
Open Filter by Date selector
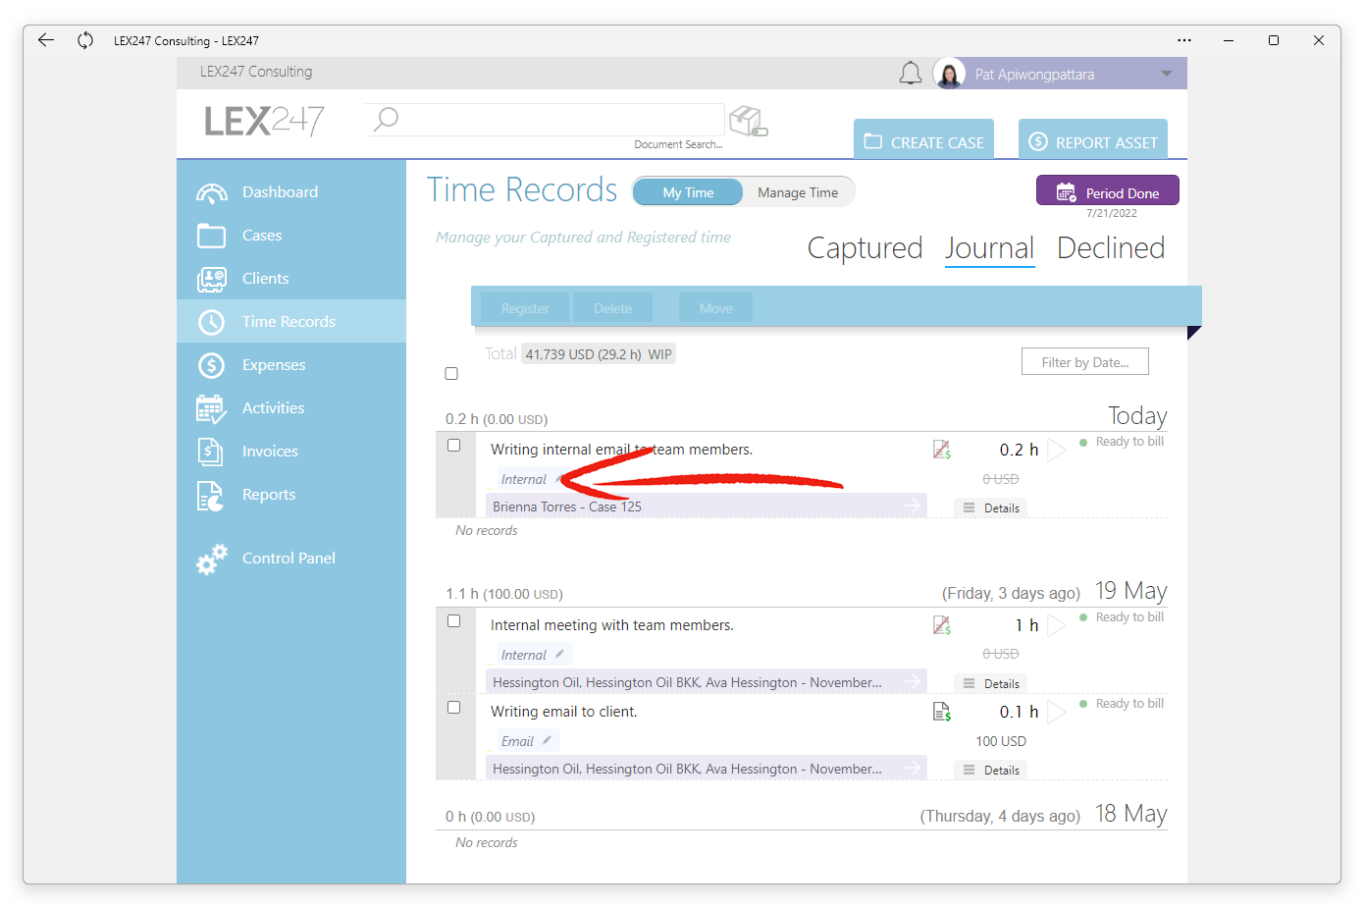1085,362
